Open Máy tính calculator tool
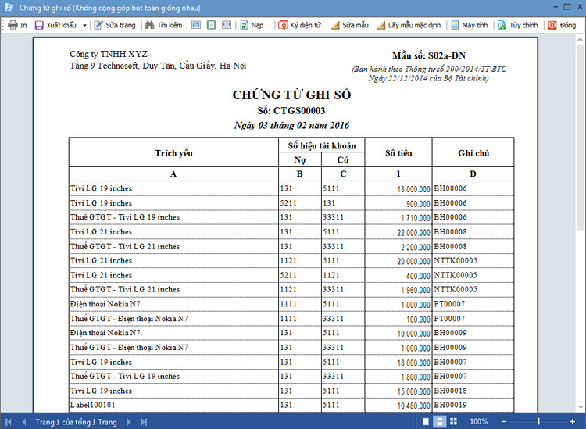Image resolution: width=586 pixels, height=429 pixels. [470, 26]
